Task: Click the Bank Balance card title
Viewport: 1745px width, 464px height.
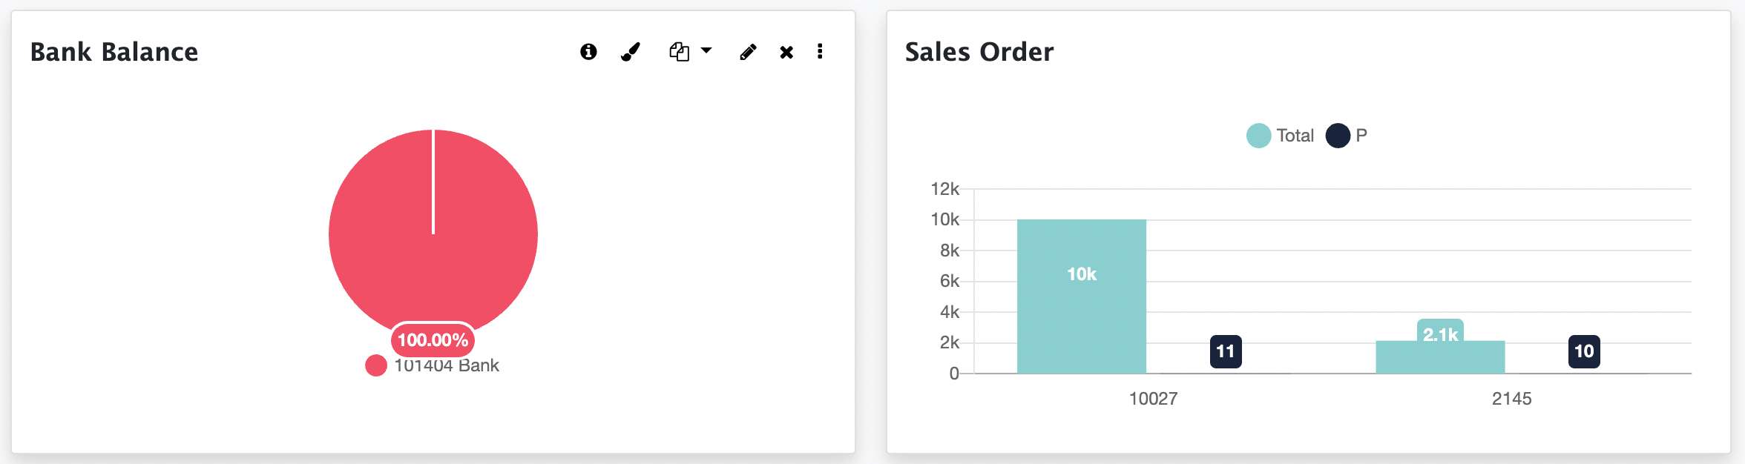Action: coord(114,52)
